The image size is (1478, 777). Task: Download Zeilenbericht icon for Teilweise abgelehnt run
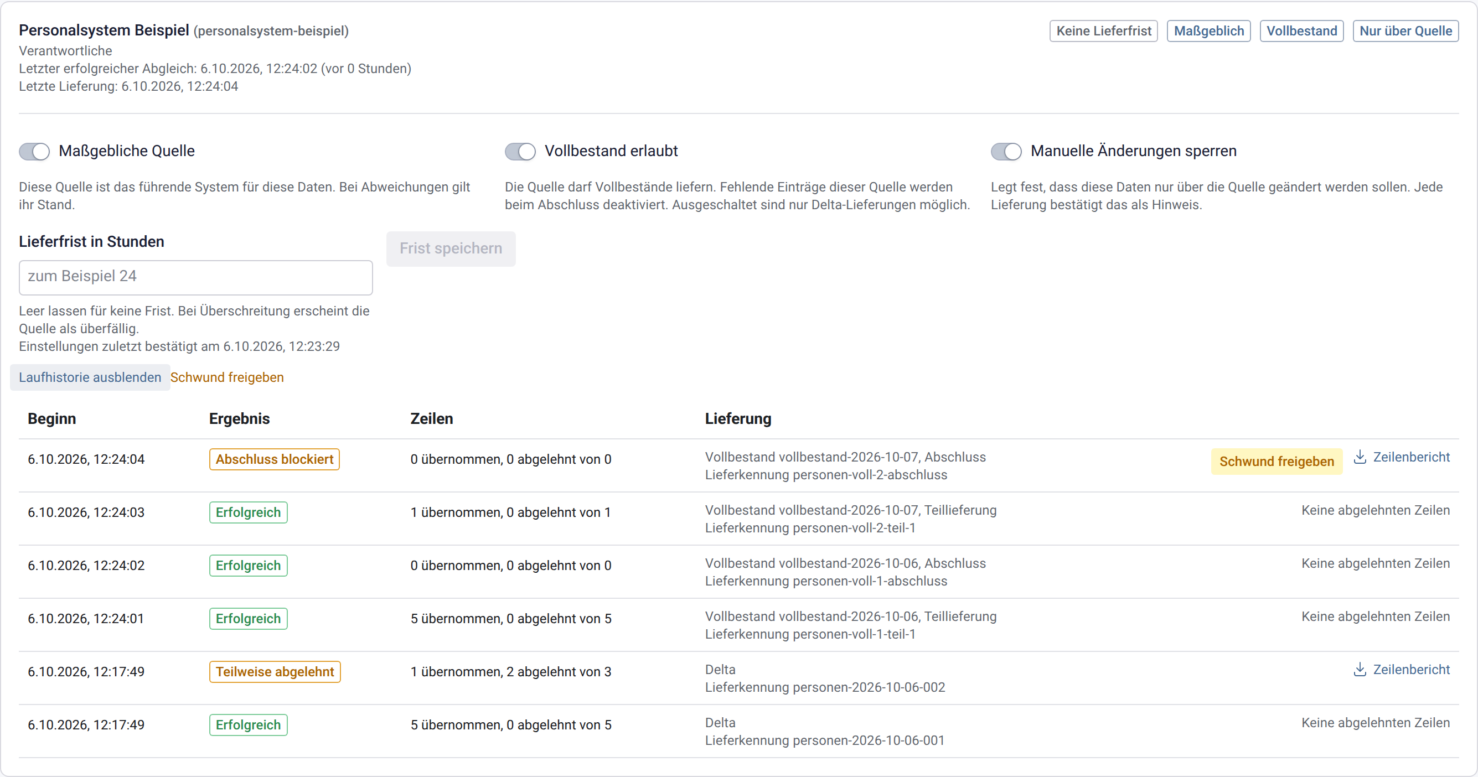tap(1359, 669)
